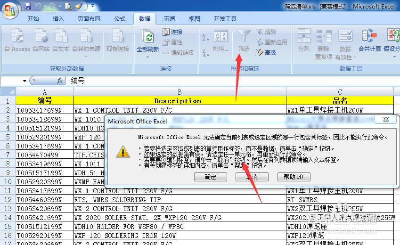The image size is (400, 245).
Task: Sort ascending with the A-Z icon
Action: [x=205, y=37]
